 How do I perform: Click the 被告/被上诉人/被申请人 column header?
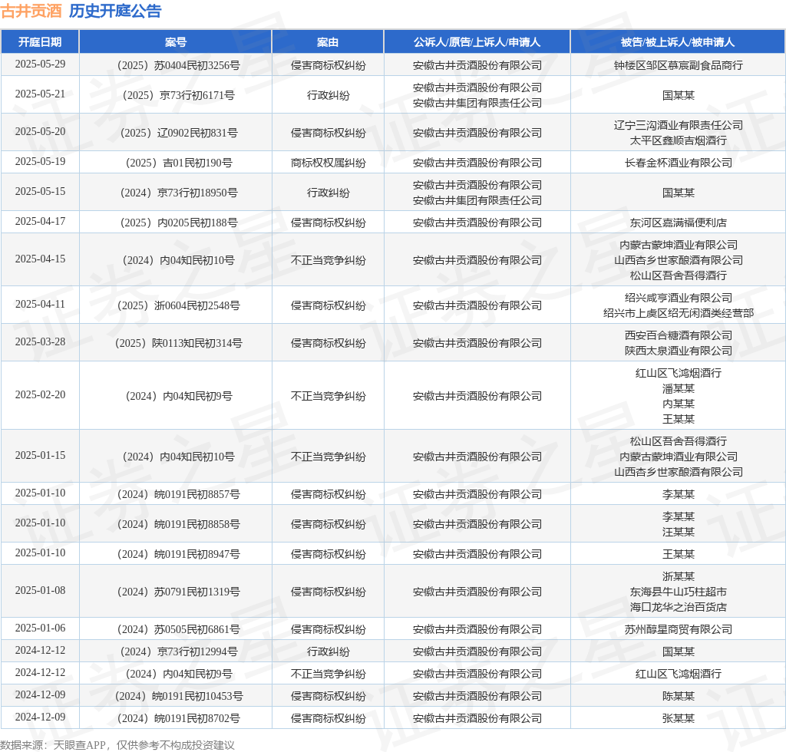[678, 42]
